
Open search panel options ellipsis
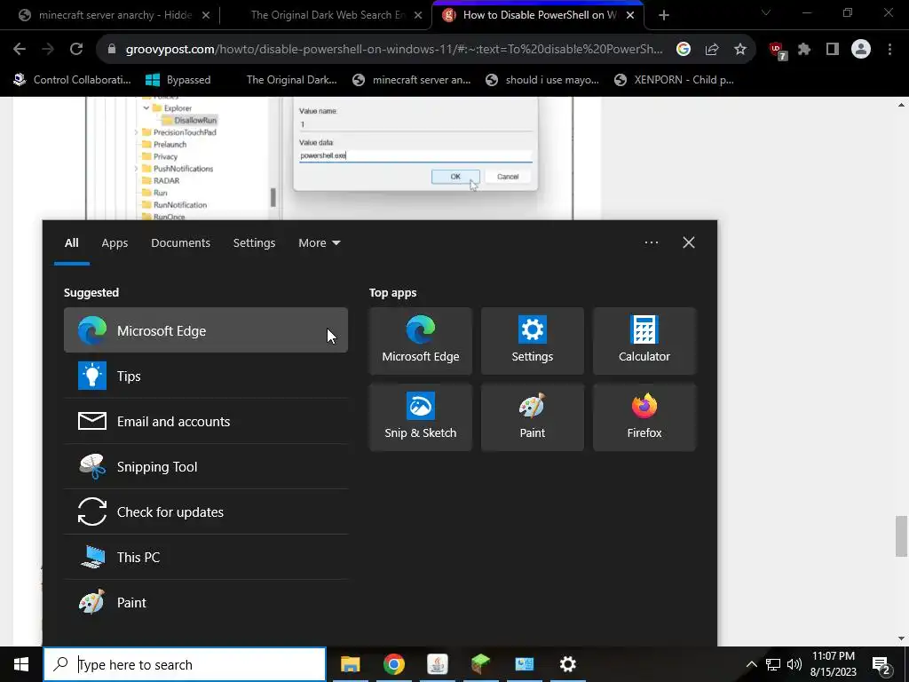(651, 242)
